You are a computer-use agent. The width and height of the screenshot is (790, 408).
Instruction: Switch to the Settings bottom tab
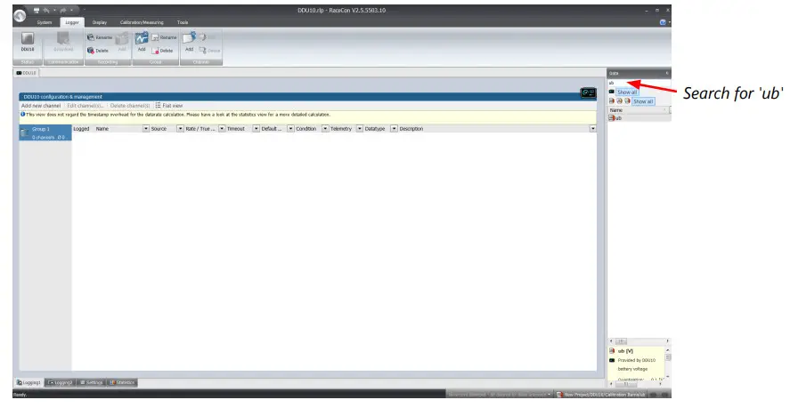[92, 383]
